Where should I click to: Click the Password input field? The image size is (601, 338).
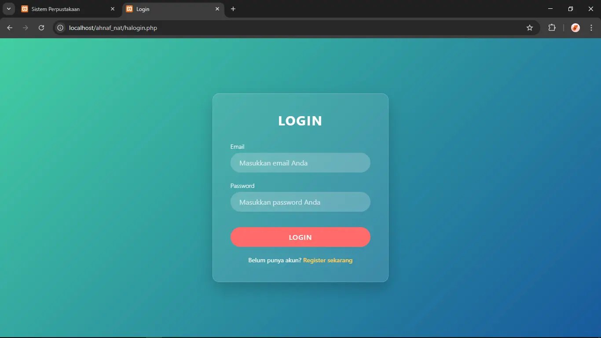click(x=300, y=202)
